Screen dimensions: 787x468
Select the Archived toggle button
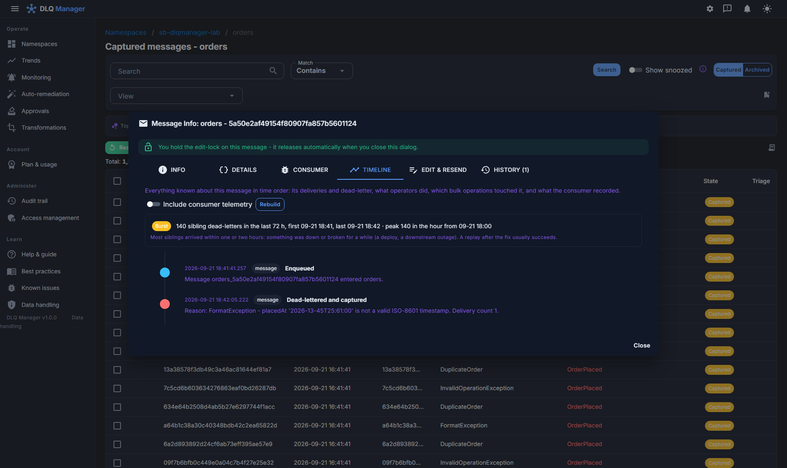(x=757, y=70)
